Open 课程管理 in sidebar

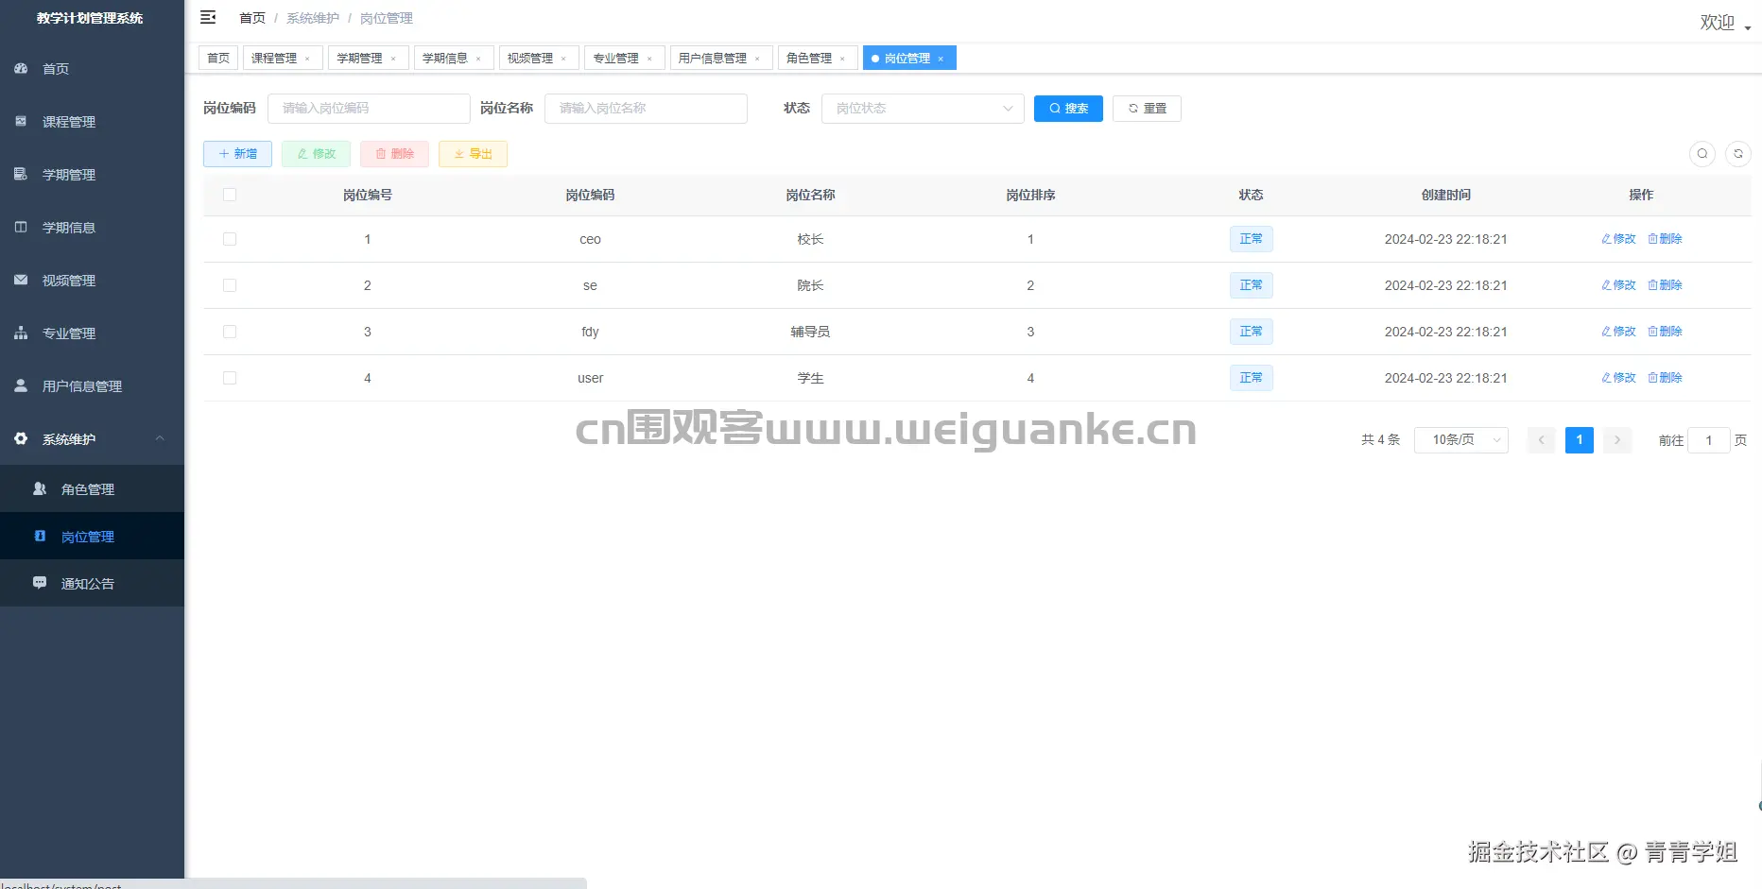[92, 122]
